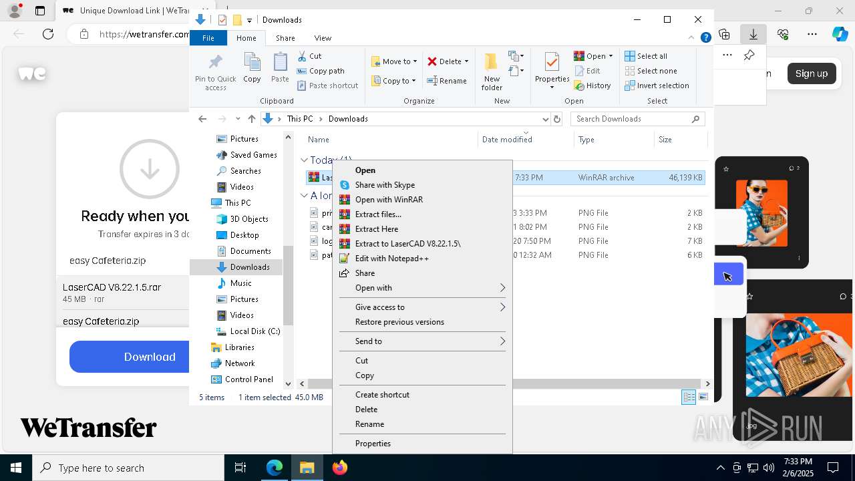
Task: Collapse the Today group chevron
Action: pos(304,160)
